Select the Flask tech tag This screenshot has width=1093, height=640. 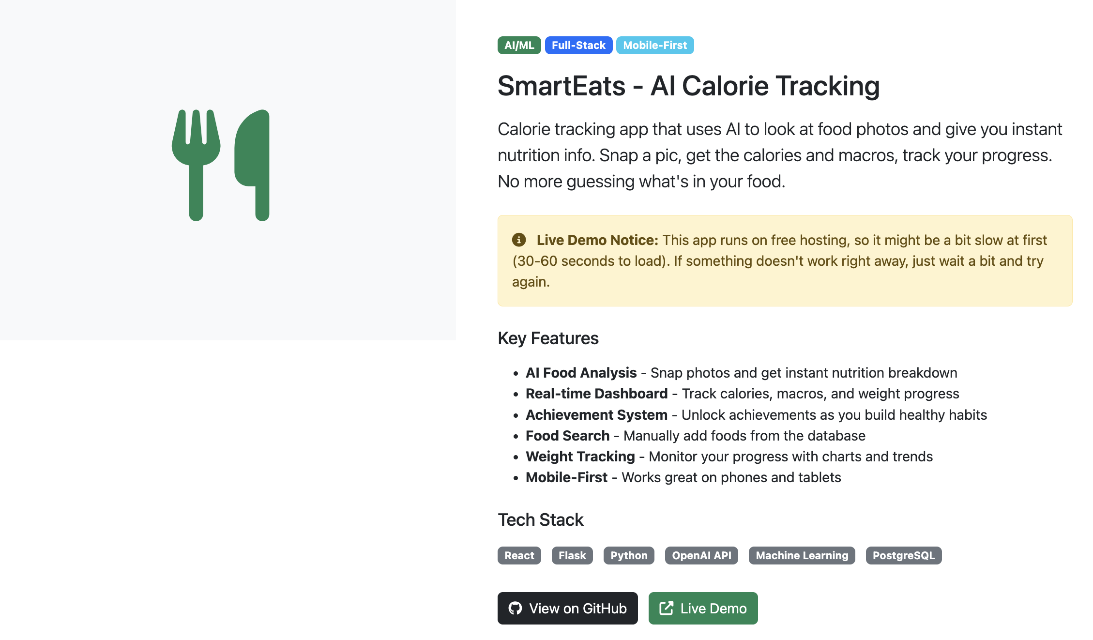coord(572,555)
